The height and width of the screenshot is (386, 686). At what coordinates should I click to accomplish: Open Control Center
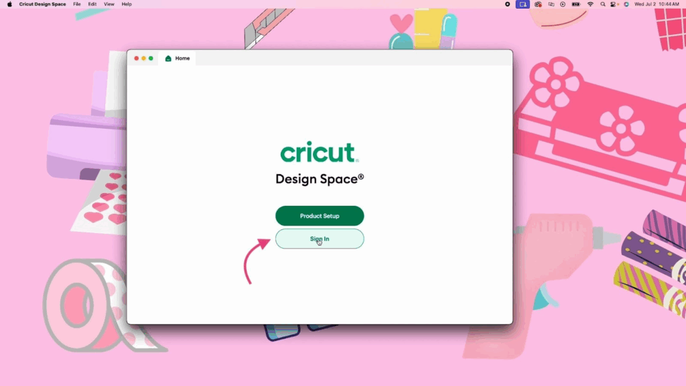click(614, 5)
